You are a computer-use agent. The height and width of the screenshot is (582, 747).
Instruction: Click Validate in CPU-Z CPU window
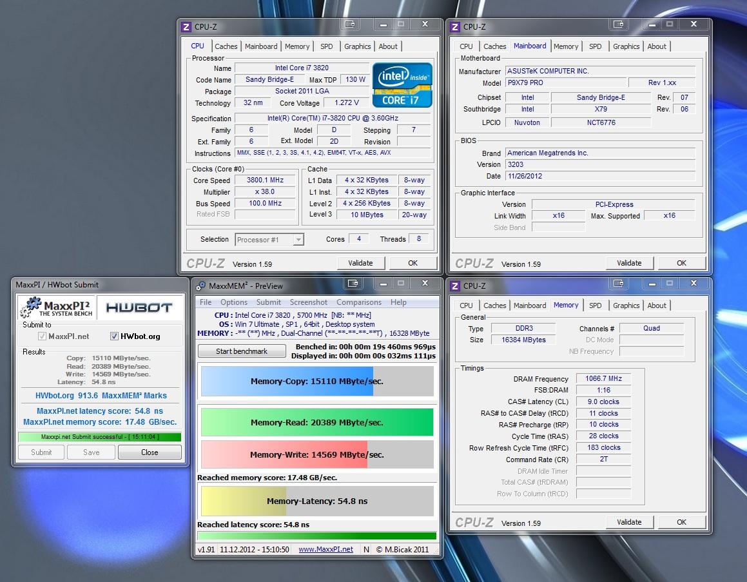361,263
